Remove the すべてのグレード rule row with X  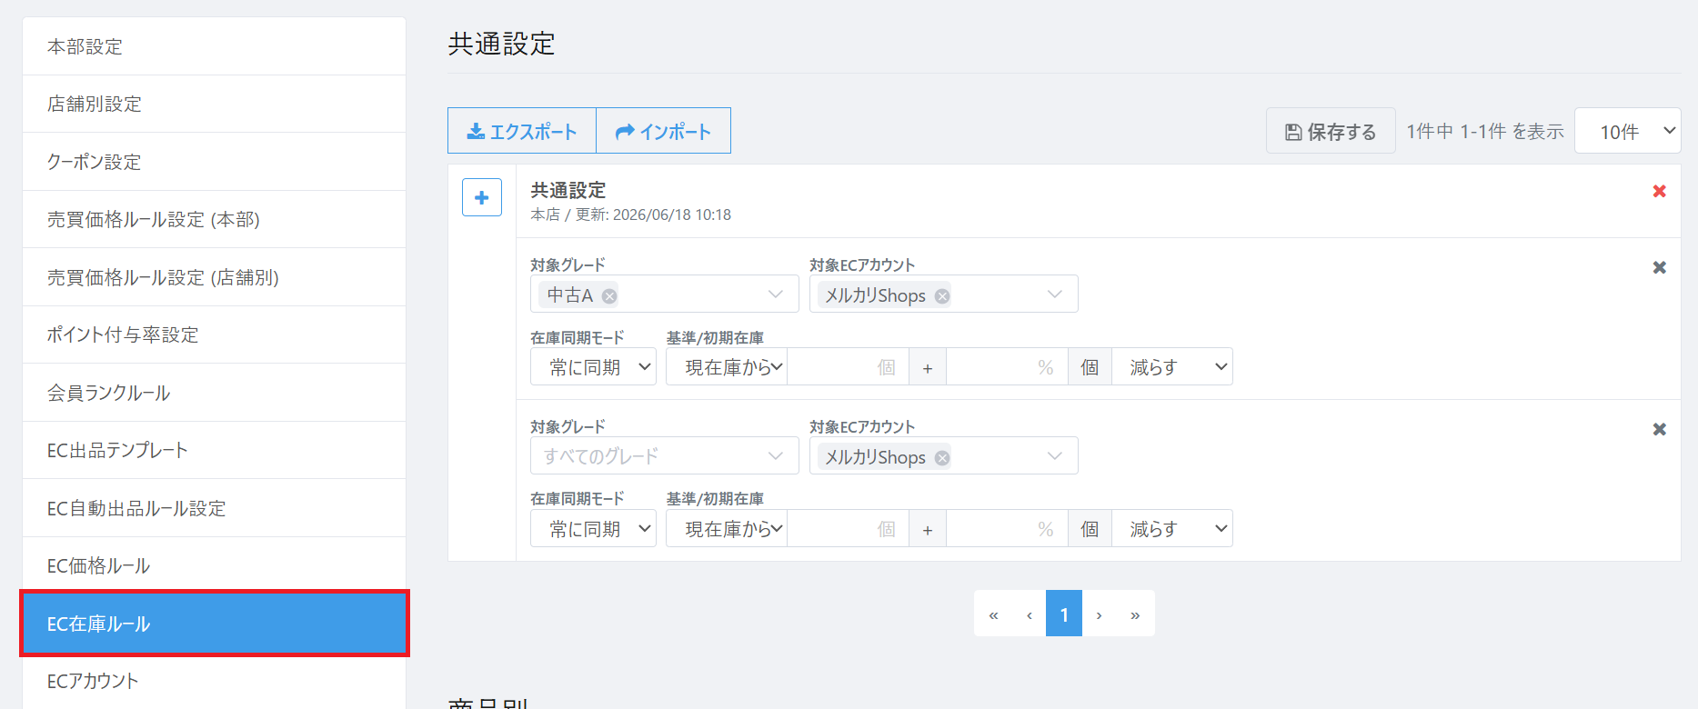[1659, 429]
